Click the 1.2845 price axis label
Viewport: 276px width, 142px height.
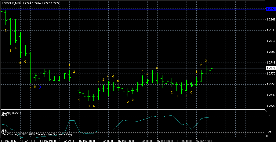tap(270, 20)
